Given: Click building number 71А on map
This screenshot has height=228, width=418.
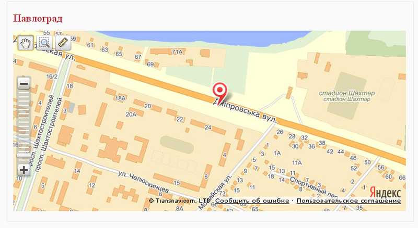Looking at the screenshot, I should click(x=177, y=52).
